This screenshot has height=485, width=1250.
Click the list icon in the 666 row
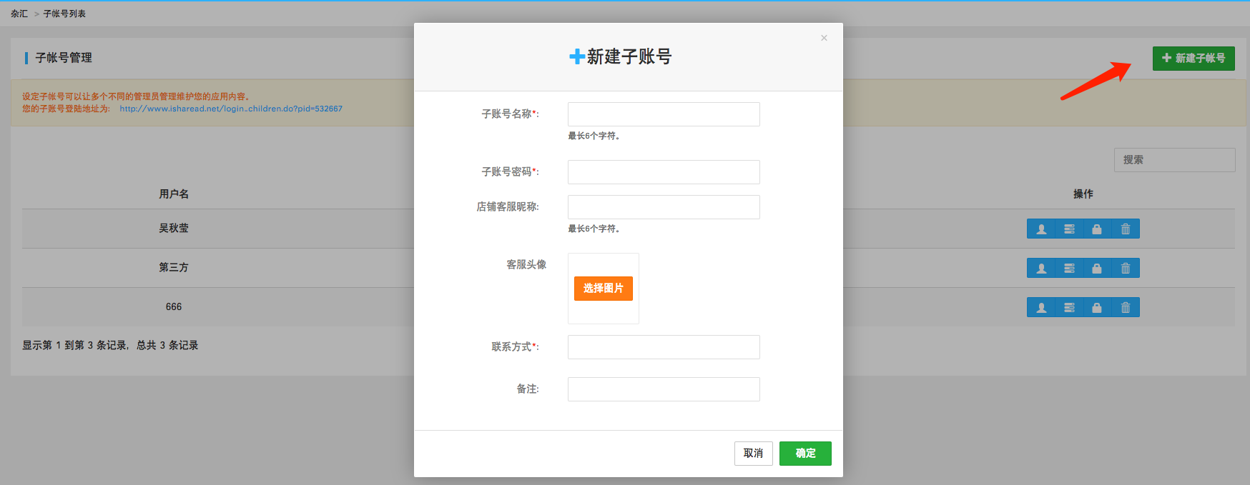tap(1069, 307)
